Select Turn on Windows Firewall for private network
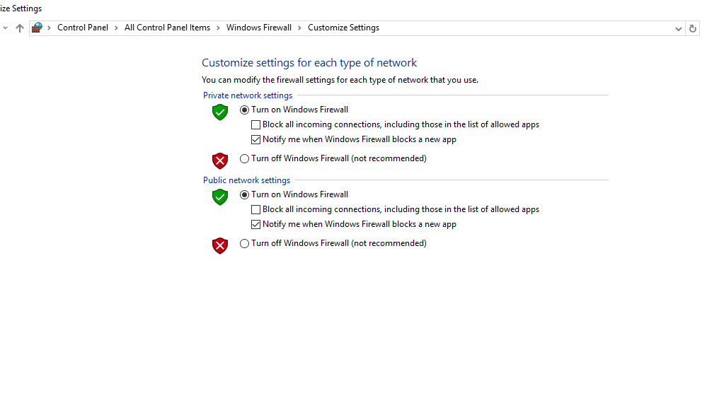Screen dimensions: 702x415 pyautogui.click(x=244, y=110)
